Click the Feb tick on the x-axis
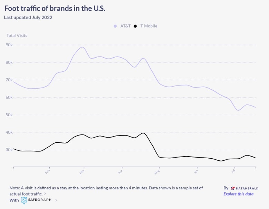Screen dimensions: 269x209 click(48, 171)
